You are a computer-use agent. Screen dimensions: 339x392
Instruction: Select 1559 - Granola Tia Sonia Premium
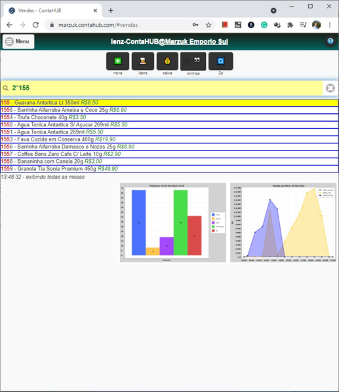tap(169, 169)
